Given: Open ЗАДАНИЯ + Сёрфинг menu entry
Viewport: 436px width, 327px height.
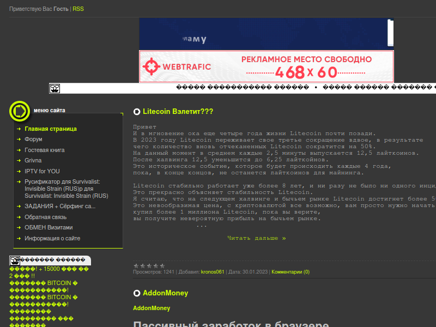Looking at the screenshot, I should coord(60,207).
